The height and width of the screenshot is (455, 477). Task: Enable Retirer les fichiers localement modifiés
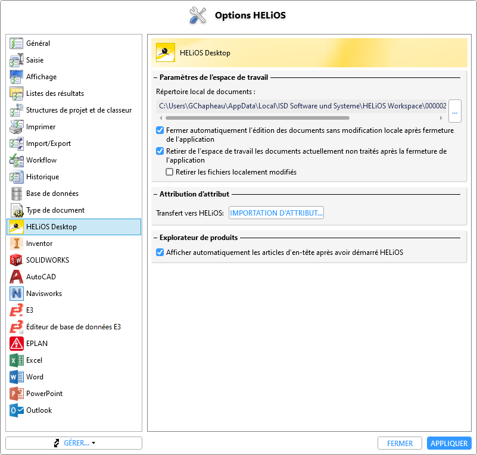(170, 172)
